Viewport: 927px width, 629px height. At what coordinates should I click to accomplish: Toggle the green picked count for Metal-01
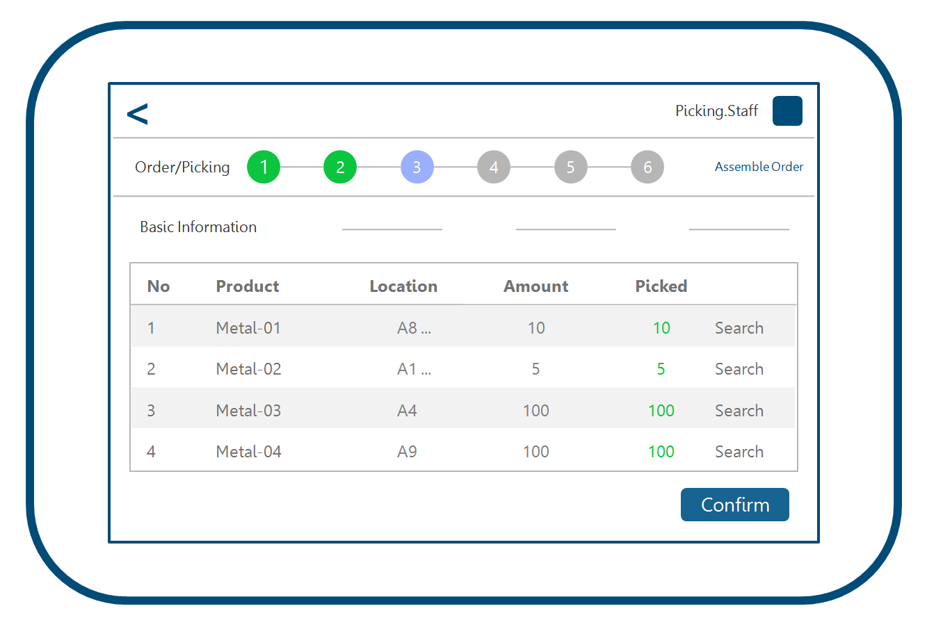[x=661, y=327]
